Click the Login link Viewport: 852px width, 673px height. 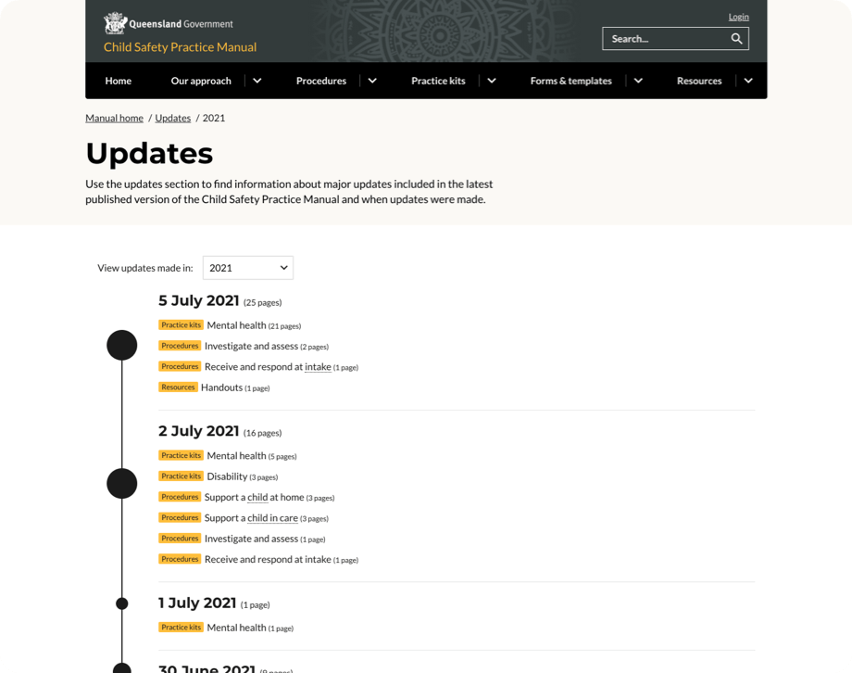coord(738,16)
